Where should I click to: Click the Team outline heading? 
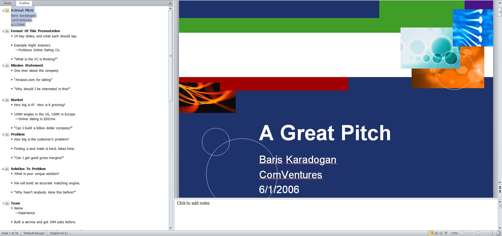click(x=15, y=203)
